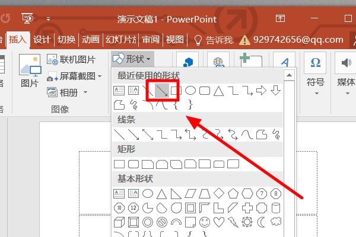This screenshot has height=237, width=356.
Task: Choose the cloud shape
Action: pos(276,222)
